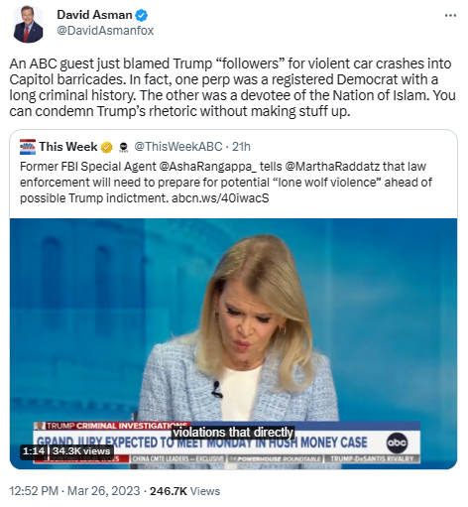Image resolution: width=468 pixels, height=507 pixels.
Task: Click the abc logo in the video
Action: click(397, 443)
